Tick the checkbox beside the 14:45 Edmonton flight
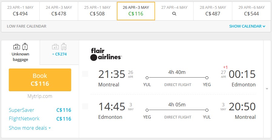 [x=85, y=106]
